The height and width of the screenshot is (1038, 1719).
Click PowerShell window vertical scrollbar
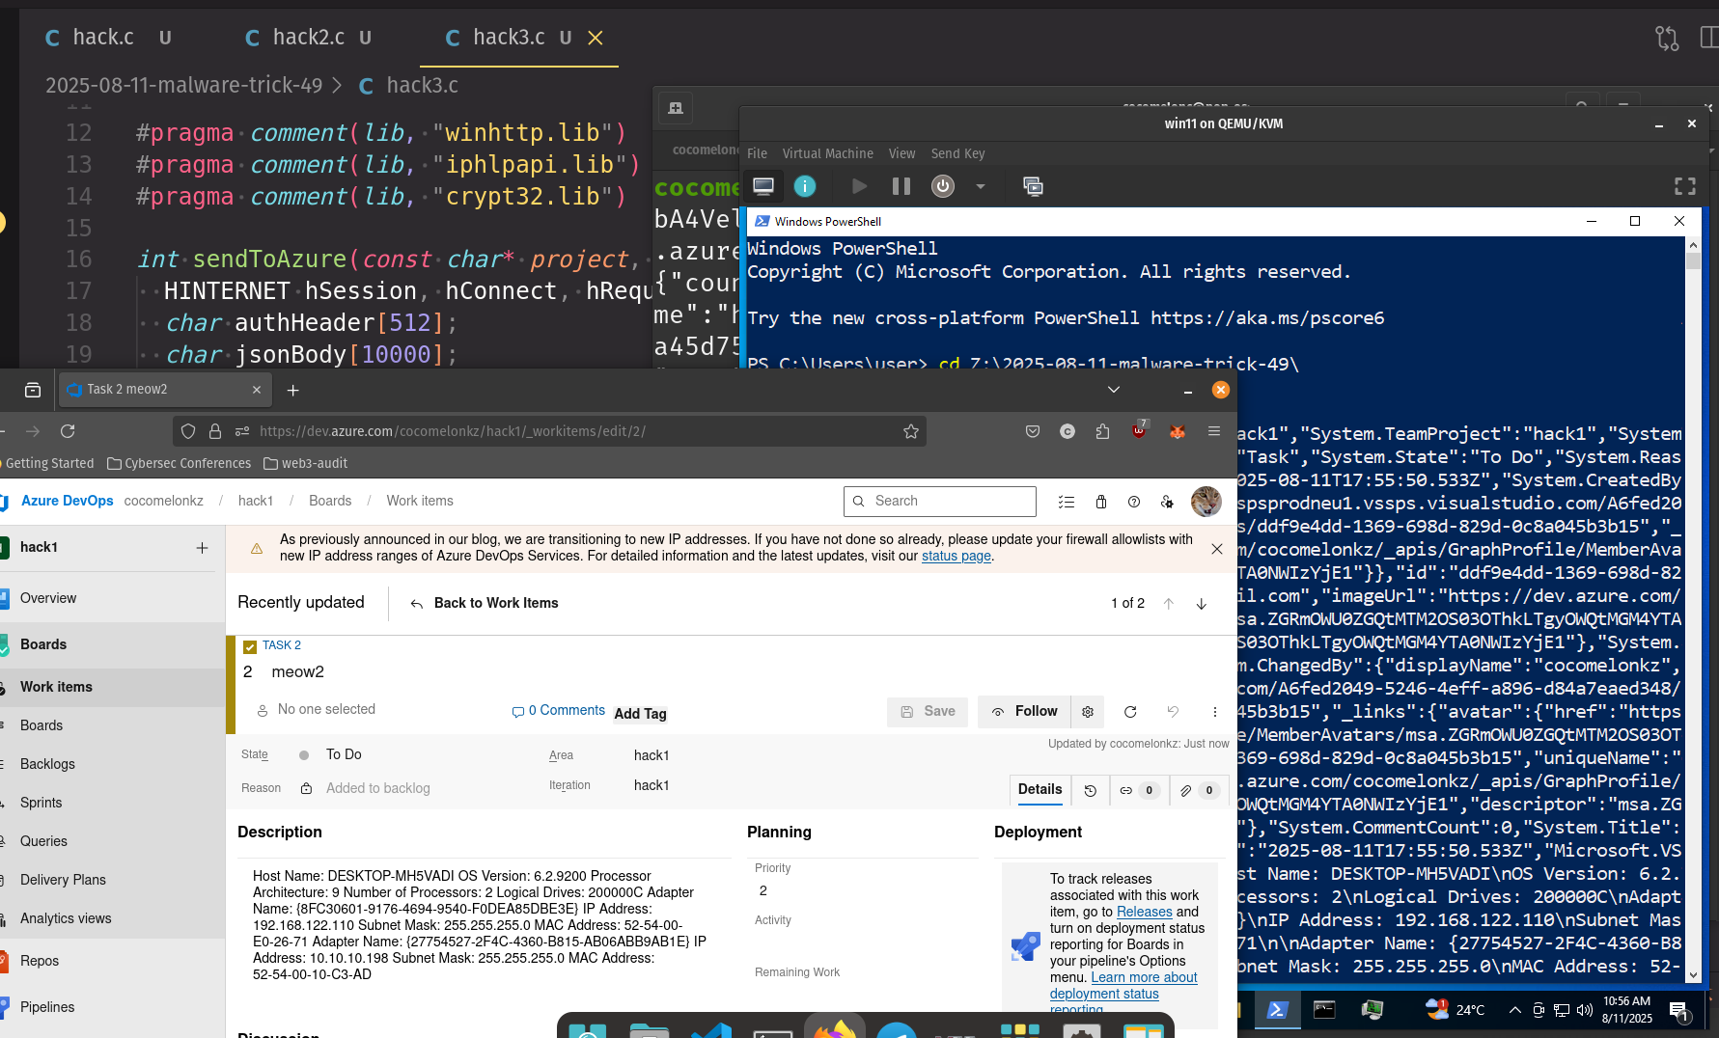[1693, 610]
